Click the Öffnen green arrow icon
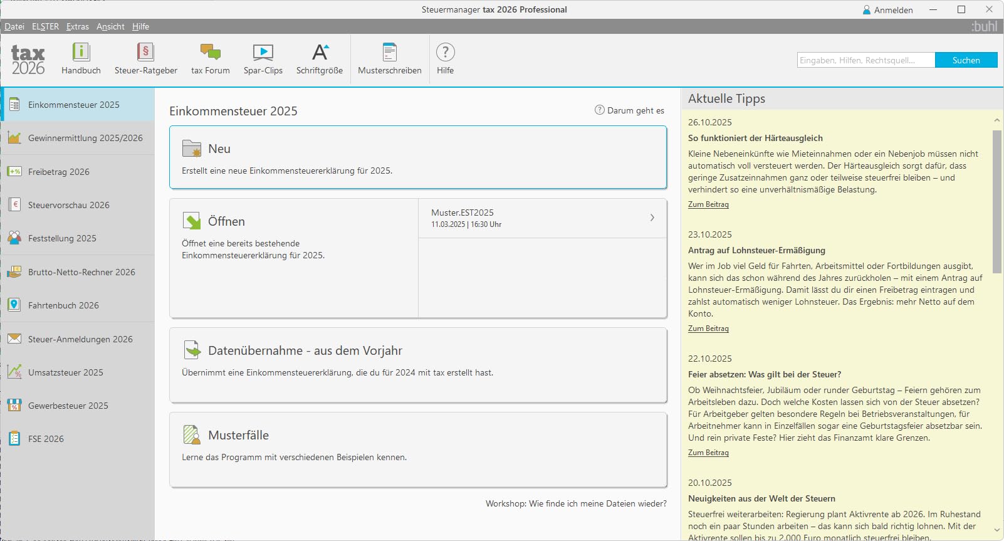Screen dimensions: 1004x541 191,221
